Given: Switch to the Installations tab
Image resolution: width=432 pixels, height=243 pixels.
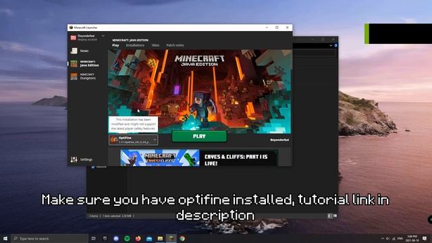Looking at the screenshot, I should coord(135,45).
